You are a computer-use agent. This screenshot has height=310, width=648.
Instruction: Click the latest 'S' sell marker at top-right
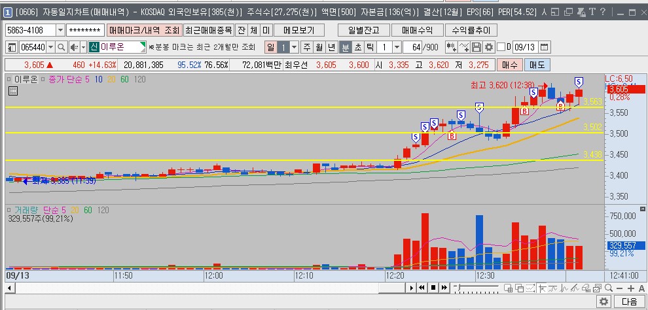[579, 81]
